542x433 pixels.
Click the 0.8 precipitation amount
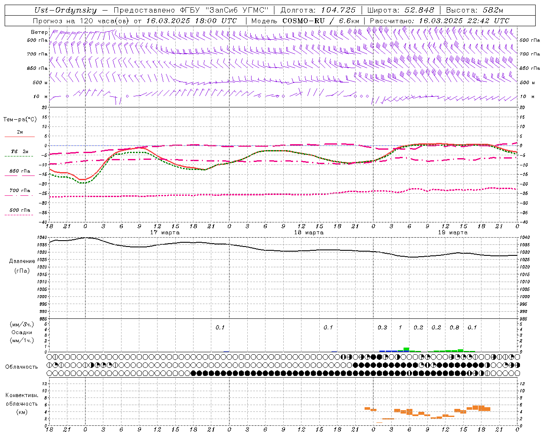point(454,327)
